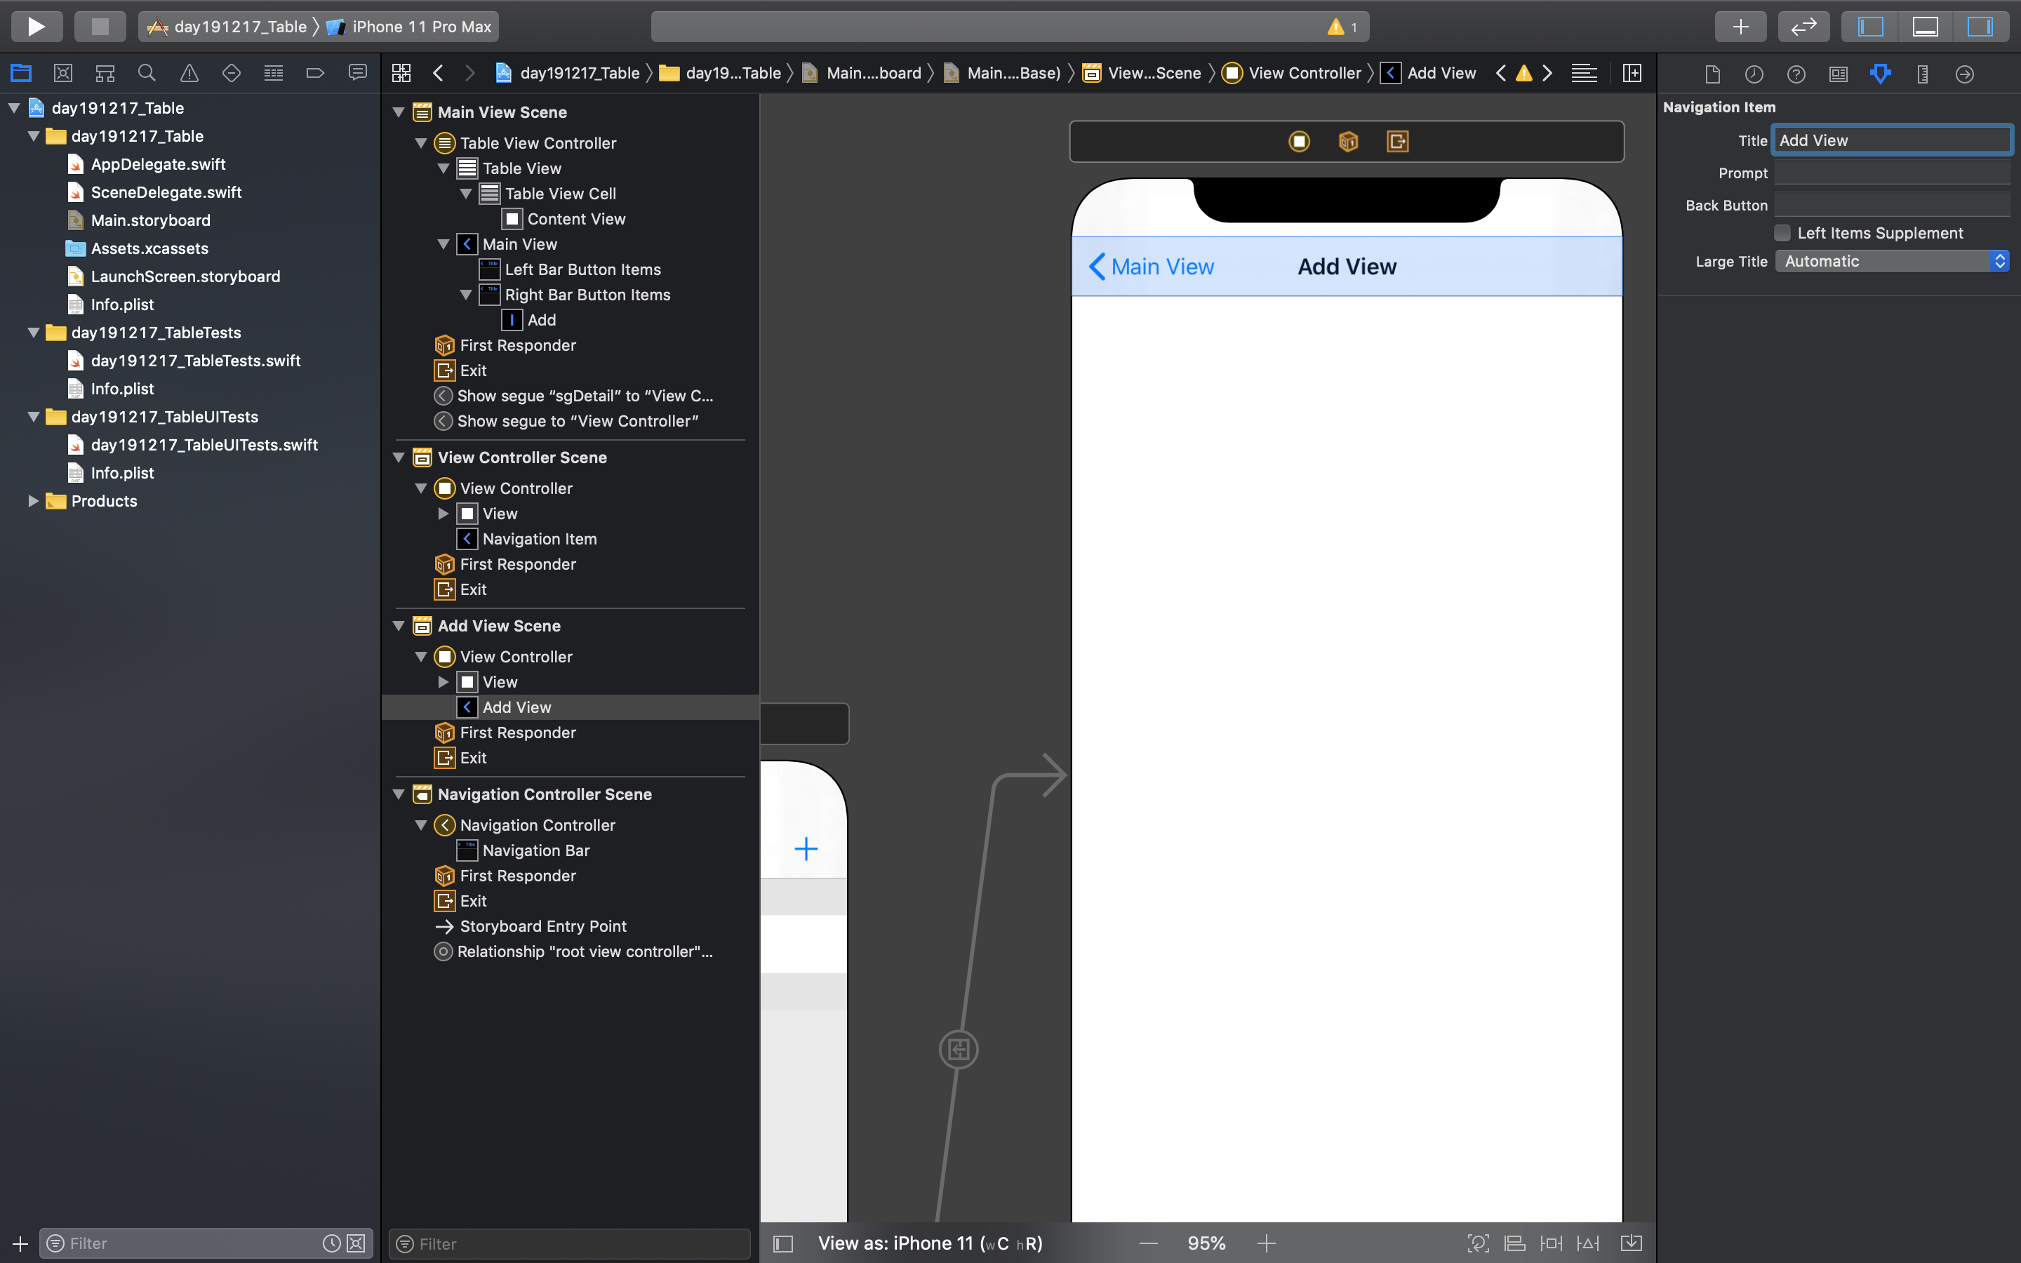This screenshot has height=1263, width=2021.
Task: Click the Run play button
Action: coord(36,27)
